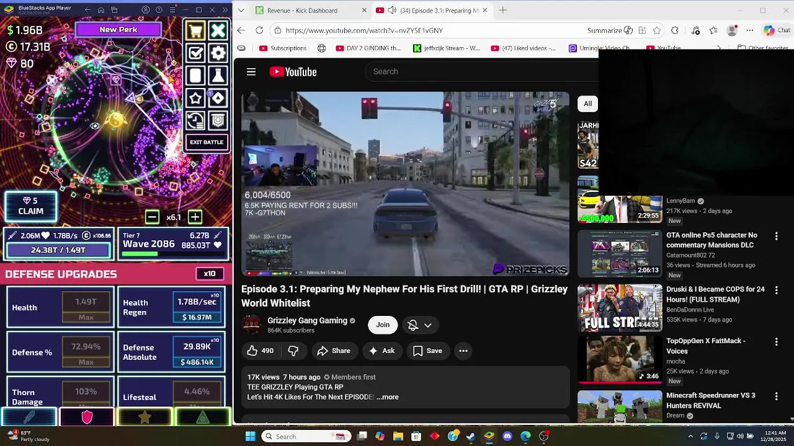Open BlueStacks recent apps icon
The width and height of the screenshot is (794, 446).
[x=115, y=10]
